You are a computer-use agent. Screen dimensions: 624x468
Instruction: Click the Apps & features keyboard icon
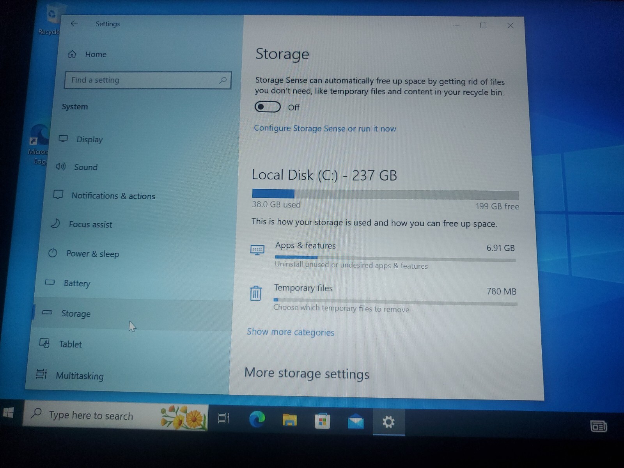(257, 250)
